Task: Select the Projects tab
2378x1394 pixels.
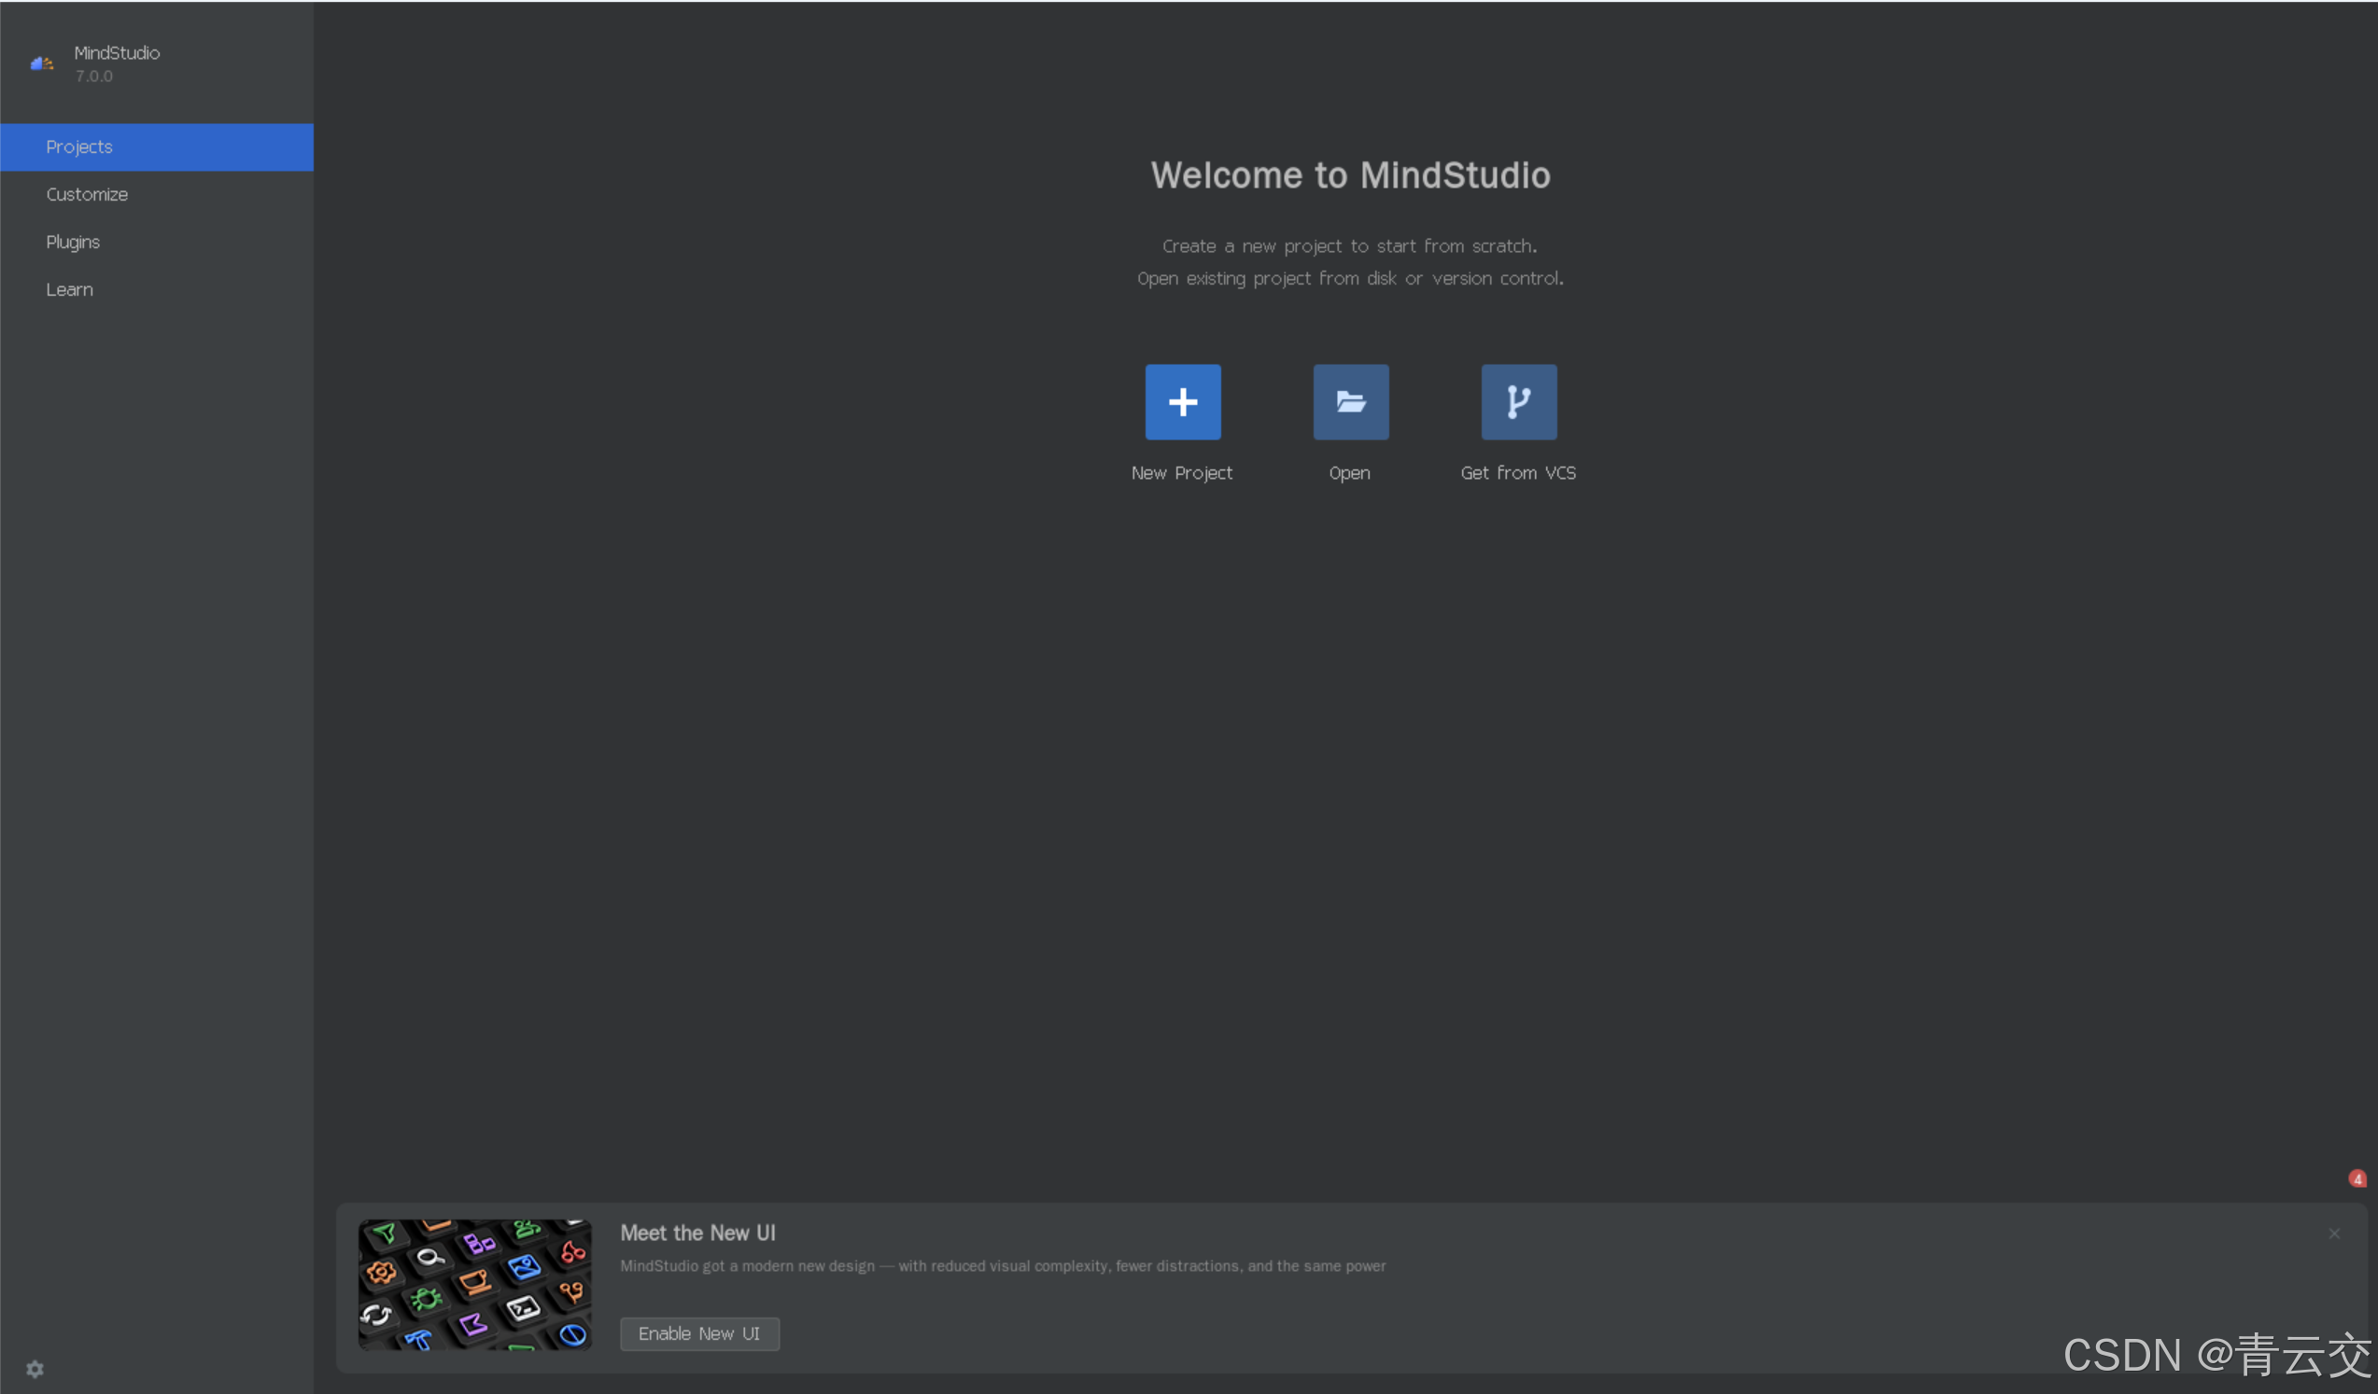Action: click(x=79, y=147)
